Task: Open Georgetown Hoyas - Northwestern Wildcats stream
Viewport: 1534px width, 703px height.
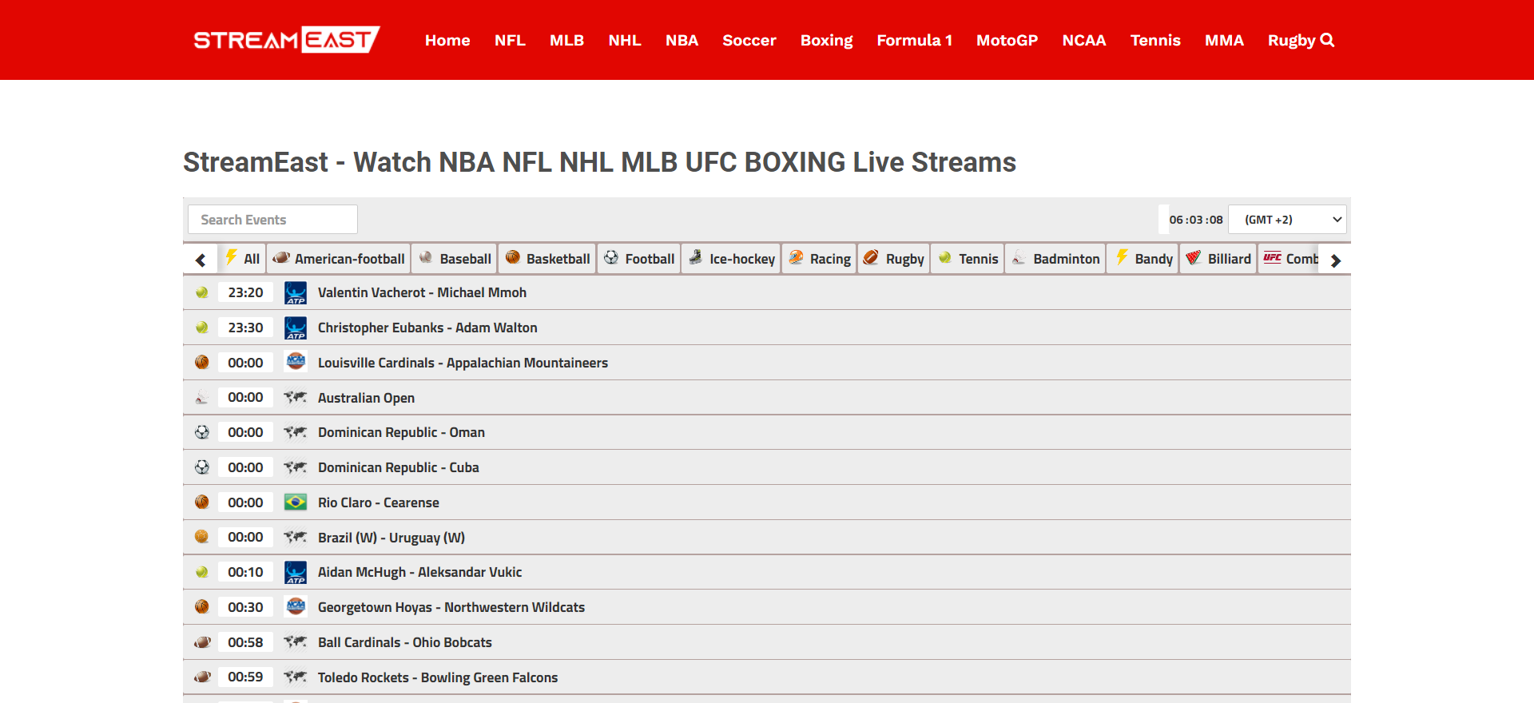Action: click(451, 607)
